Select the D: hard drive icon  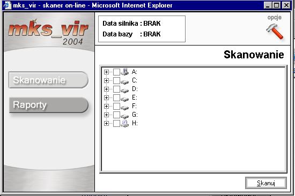coord(124,89)
